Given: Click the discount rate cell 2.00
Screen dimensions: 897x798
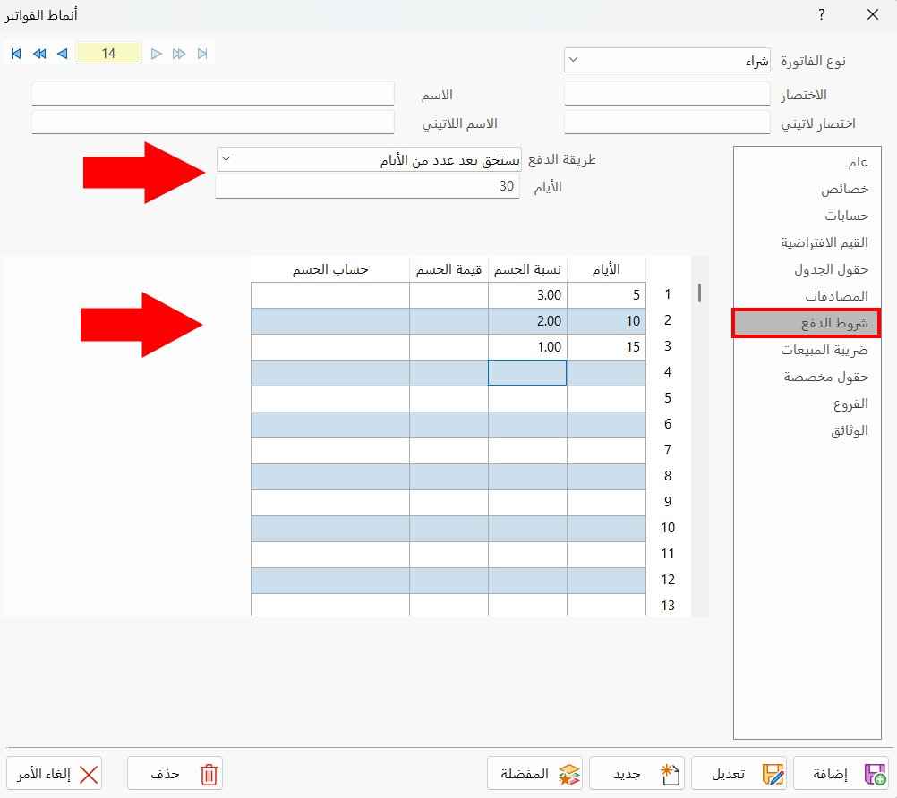Looking at the screenshot, I should pos(527,321).
